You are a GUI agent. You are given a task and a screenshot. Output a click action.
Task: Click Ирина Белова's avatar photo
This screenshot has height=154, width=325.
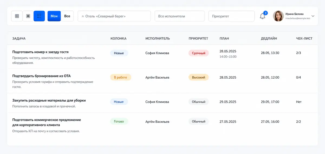click(278, 16)
